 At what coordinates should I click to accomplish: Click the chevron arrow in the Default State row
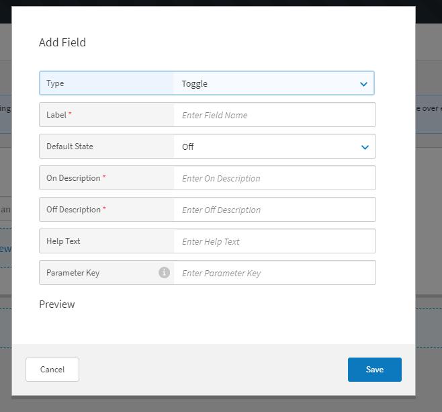click(365, 147)
